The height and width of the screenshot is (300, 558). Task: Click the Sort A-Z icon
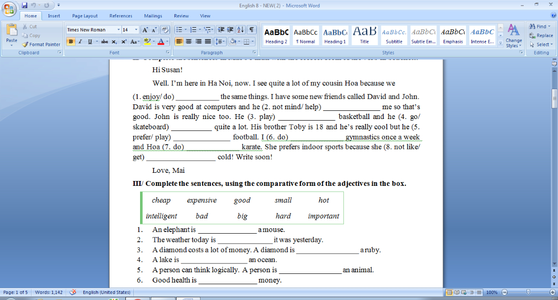(x=240, y=30)
